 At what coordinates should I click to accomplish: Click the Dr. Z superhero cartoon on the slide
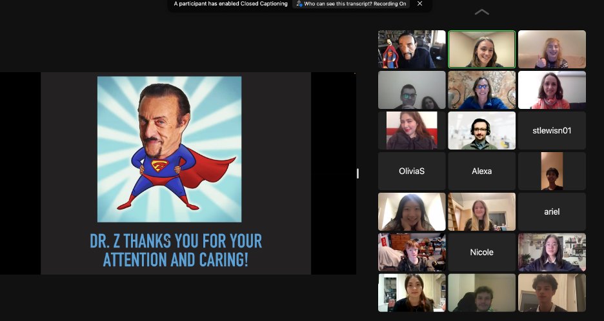(x=169, y=150)
